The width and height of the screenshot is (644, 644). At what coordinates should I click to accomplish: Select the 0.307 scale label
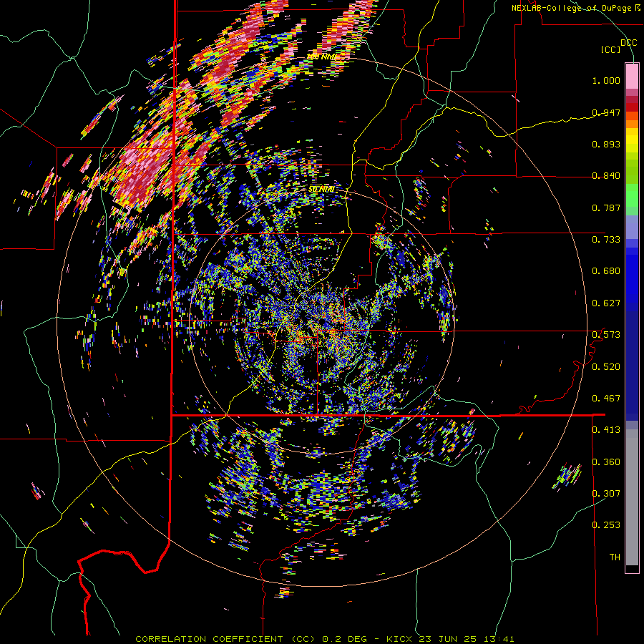click(606, 494)
